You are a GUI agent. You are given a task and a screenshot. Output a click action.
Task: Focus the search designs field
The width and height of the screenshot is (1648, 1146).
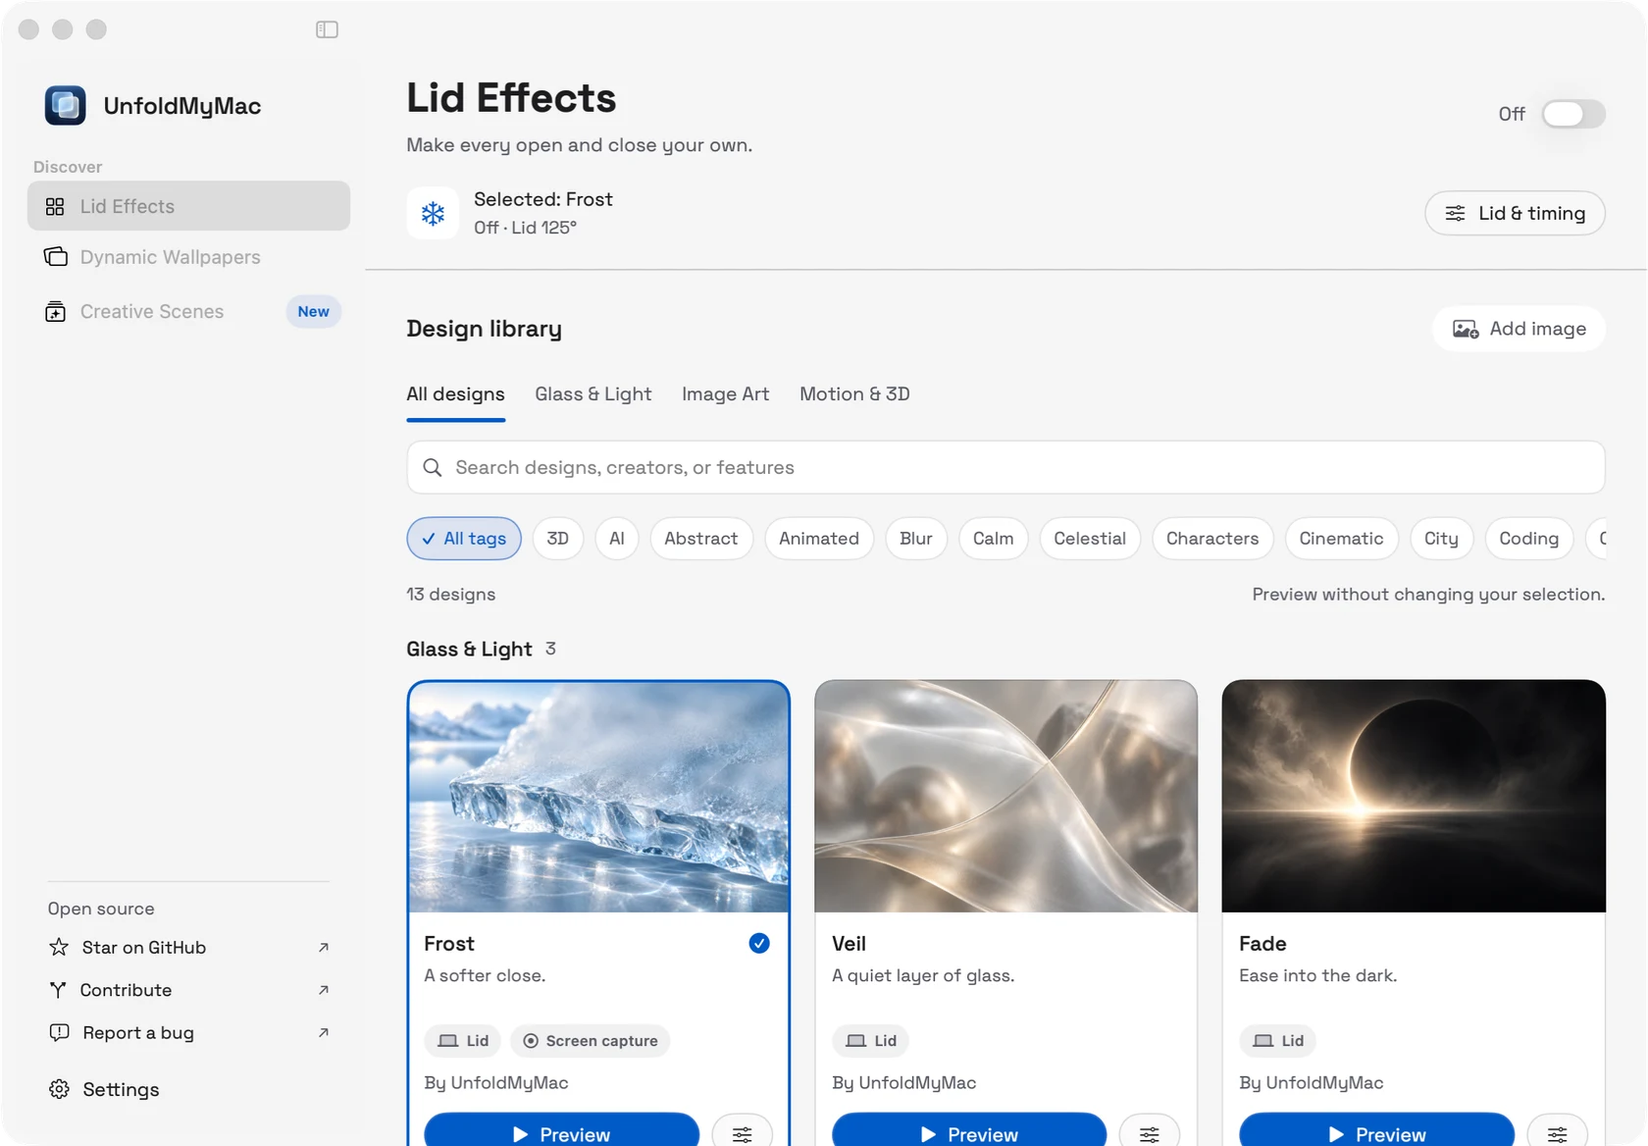[1005, 468]
